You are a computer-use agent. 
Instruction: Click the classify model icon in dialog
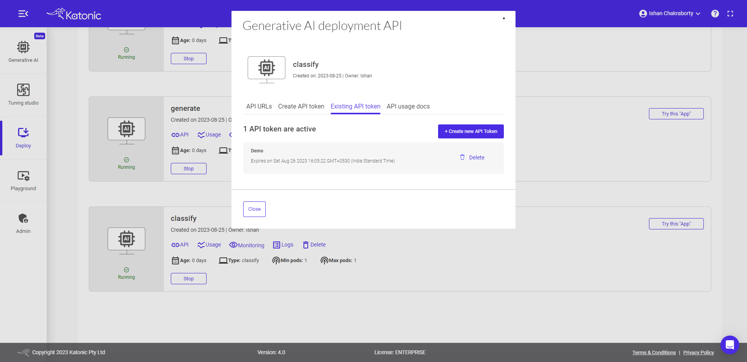click(x=267, y=69)
